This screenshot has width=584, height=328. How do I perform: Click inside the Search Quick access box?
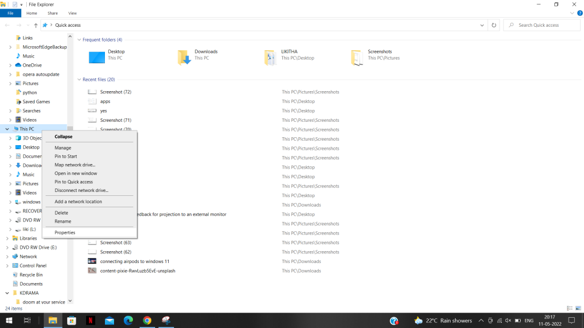point(541,24)
